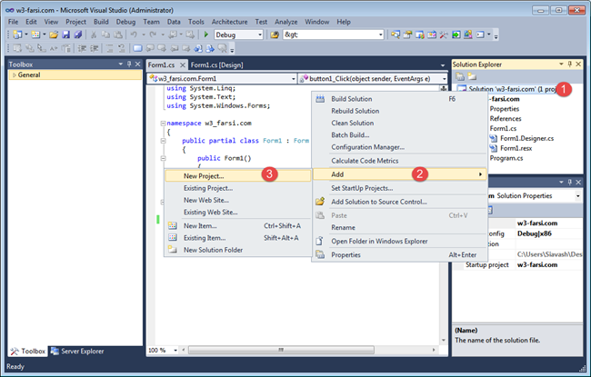Click the Solution Explorer toolbar icon
This screenshot has width=591, height=377.
tap(396, 35)
